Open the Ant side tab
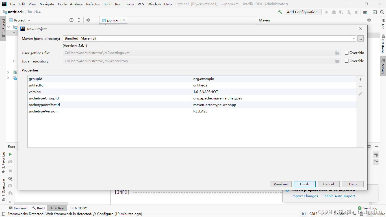 (x=383, y=24)
